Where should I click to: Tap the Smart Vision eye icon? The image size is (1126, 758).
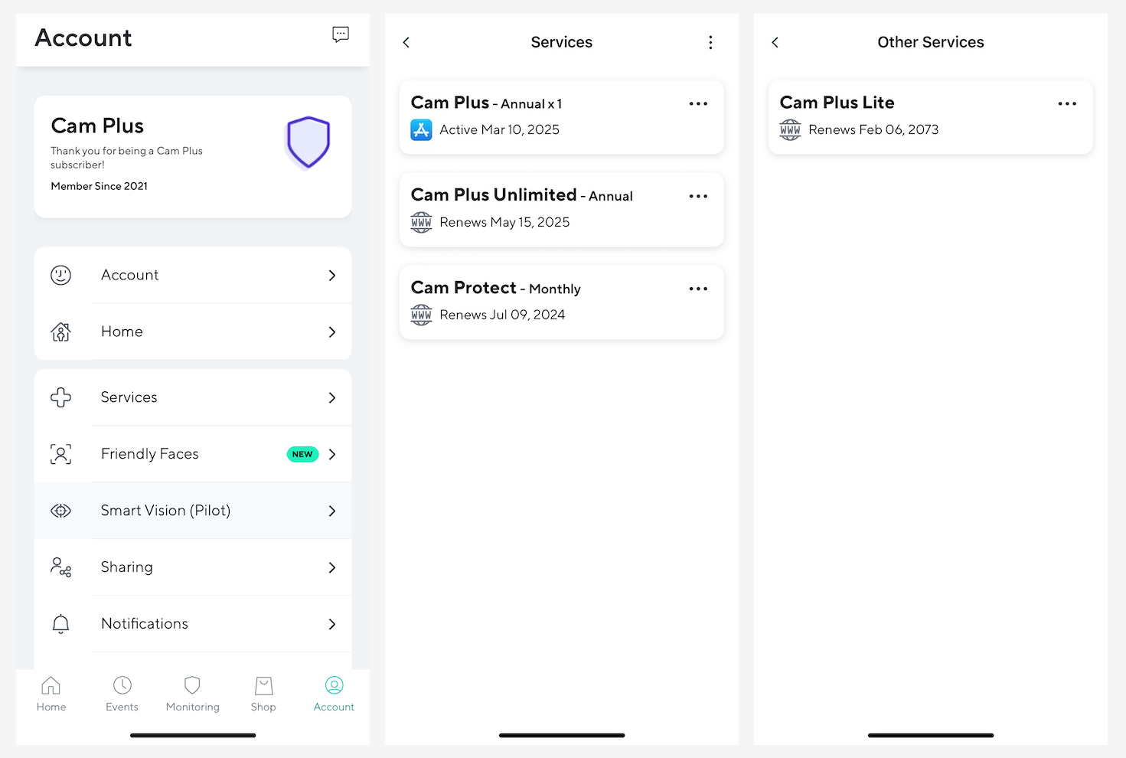click(61, 511)
